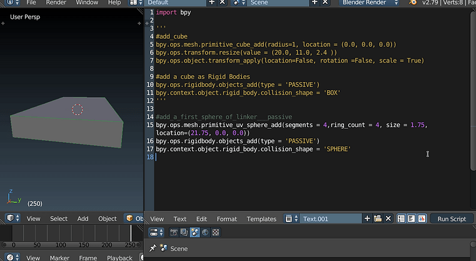Click the Text.001 name field
The width and height of the screenshot is (476, 261).
pos(331,218)
